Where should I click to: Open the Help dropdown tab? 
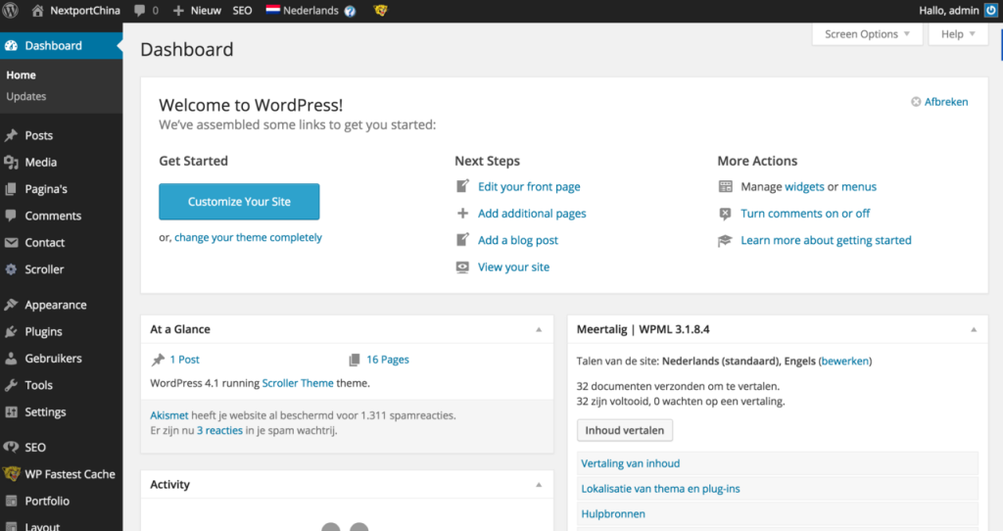958,34
